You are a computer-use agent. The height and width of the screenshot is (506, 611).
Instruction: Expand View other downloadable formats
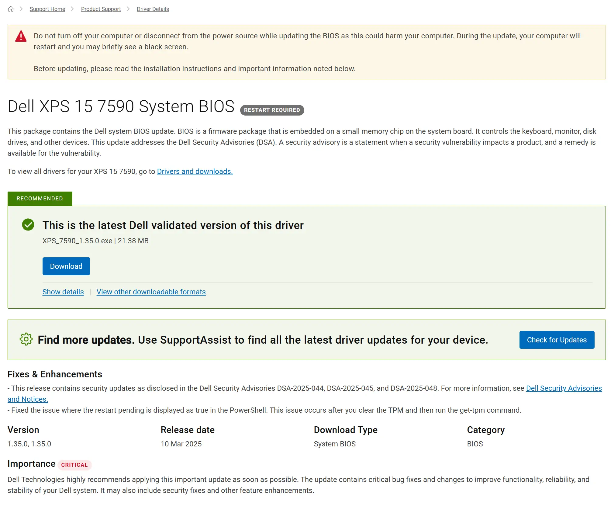[151, 292]
